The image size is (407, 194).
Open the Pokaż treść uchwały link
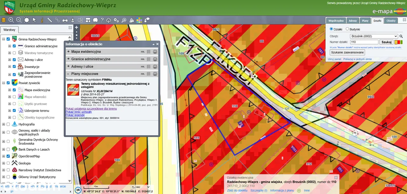pos(79,112)
